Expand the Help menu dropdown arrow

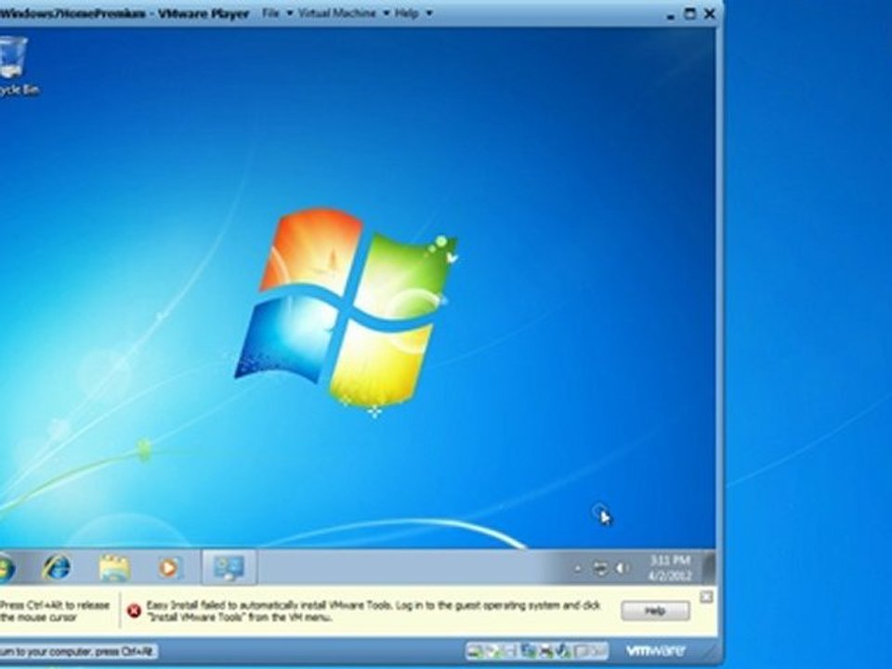coord(429,14)
